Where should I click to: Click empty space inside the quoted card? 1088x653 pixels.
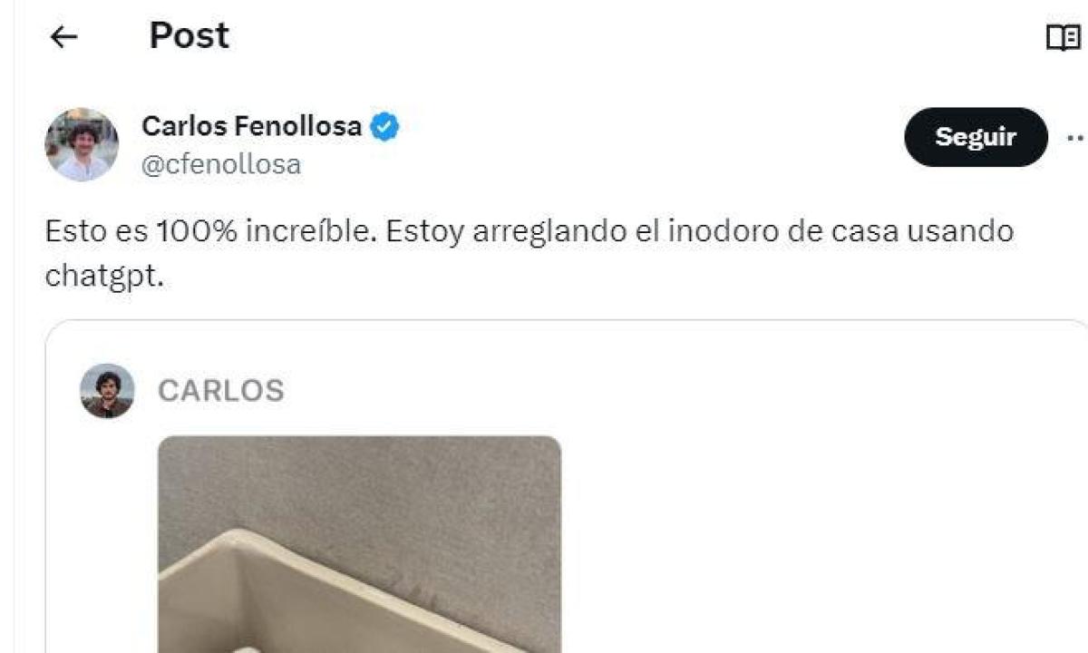click(x=816, y=526)
